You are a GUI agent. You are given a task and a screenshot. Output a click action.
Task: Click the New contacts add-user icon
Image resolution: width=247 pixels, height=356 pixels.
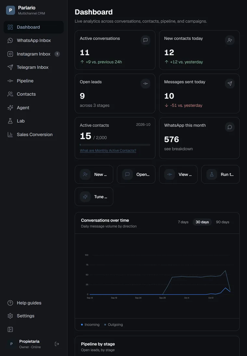tap(230, 40)
